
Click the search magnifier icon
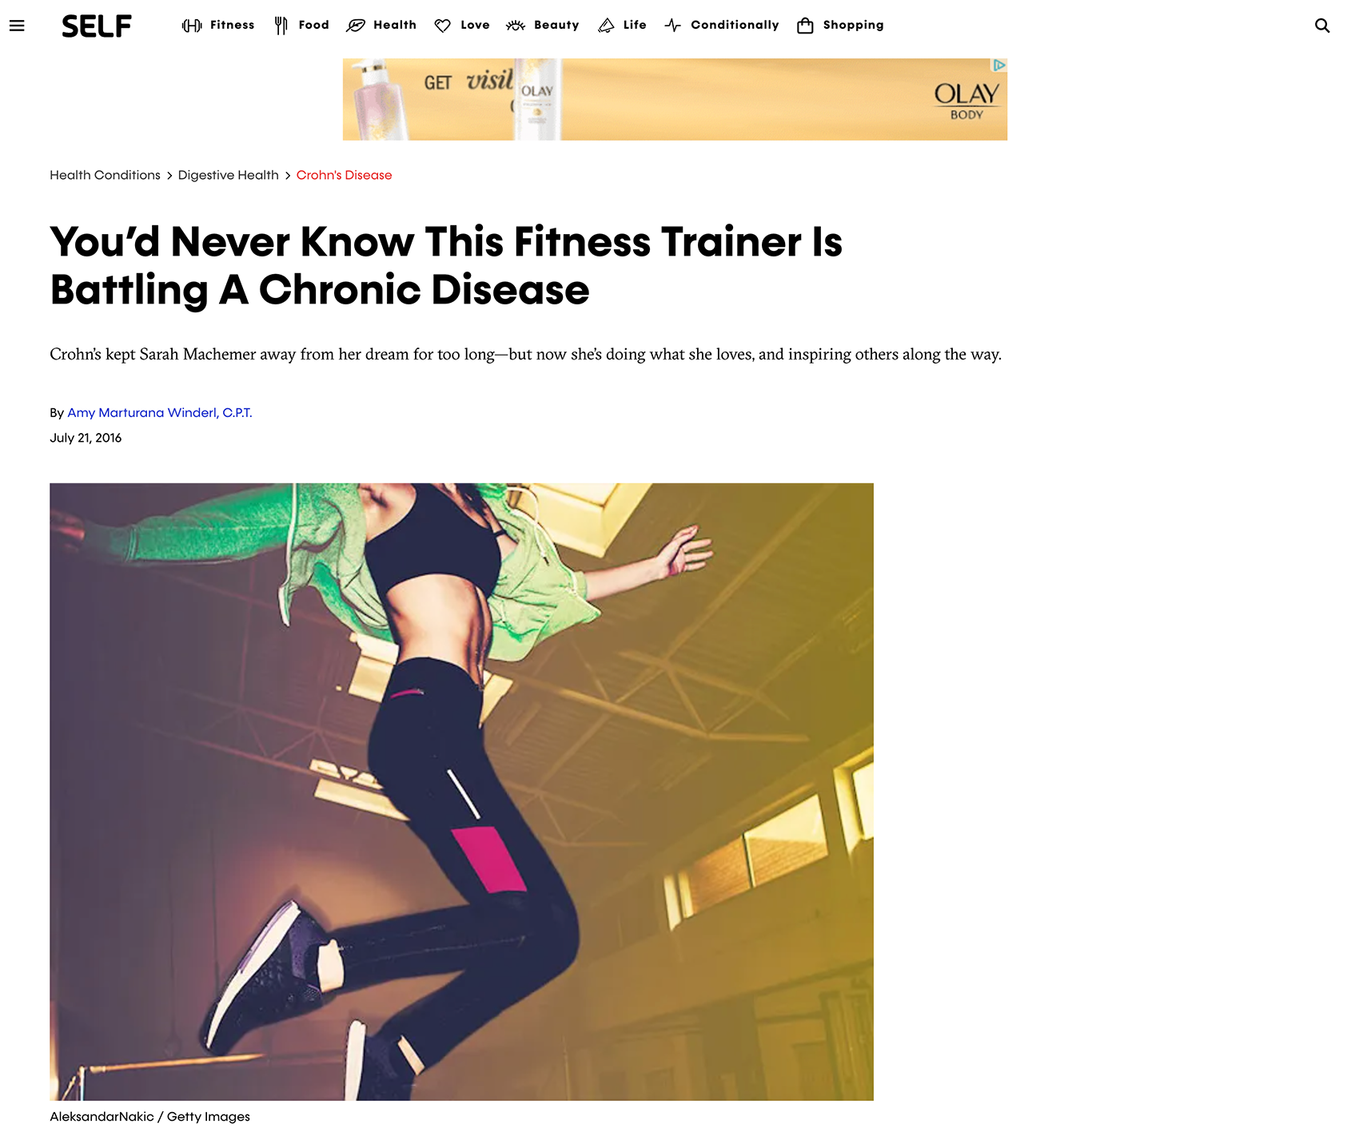(1322, 26)
